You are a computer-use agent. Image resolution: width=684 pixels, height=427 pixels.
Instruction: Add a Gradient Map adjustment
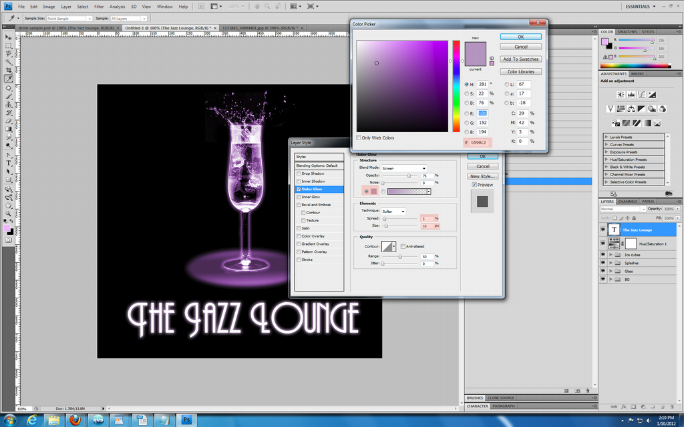tap(647, 123)
